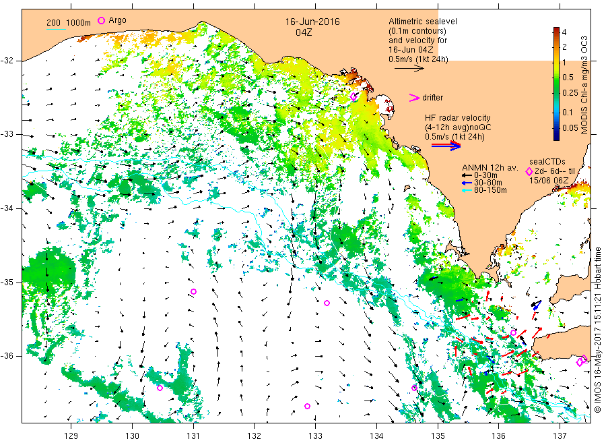Click the 'HF radar velocity' legend text
The image size is (606, 445).
click(x=458, y=118)
